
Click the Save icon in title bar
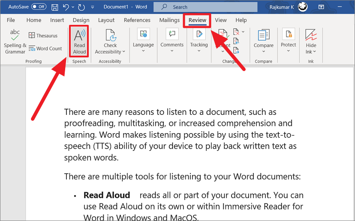(55, 7)
